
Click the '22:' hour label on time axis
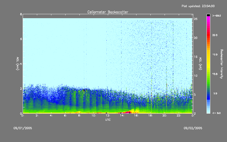(x=179, y=116)
